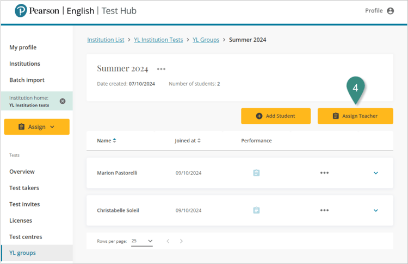408x264 pixels.
Task: Follow the YL Institution Tests breadcrumb link
Action: 158,40
